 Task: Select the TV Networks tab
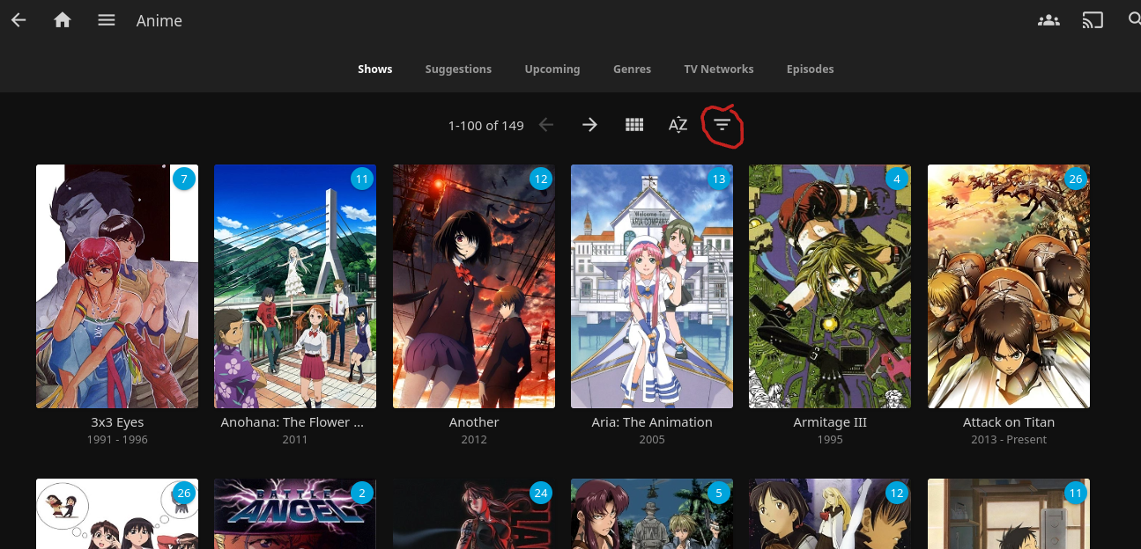click(x=719, y=69)
